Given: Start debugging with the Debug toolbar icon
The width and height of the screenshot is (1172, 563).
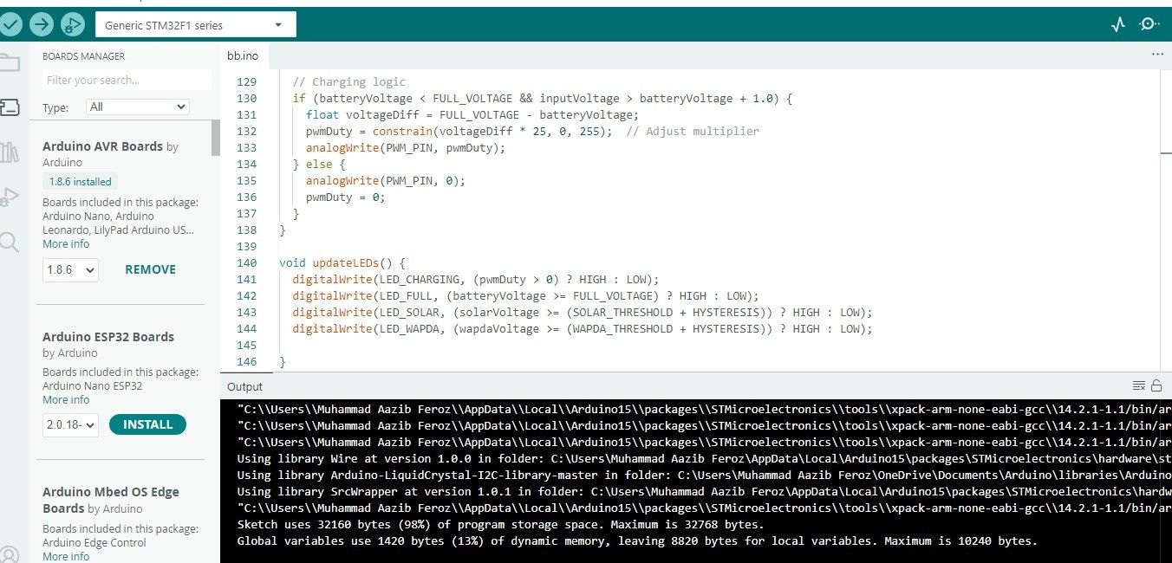Looking at the screenshot, I should 74,24.
